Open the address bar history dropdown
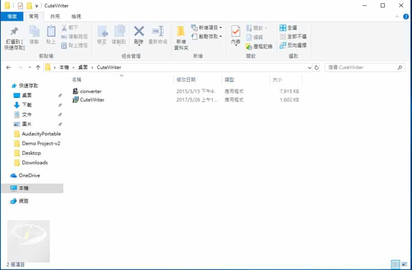 coord(310,67)
